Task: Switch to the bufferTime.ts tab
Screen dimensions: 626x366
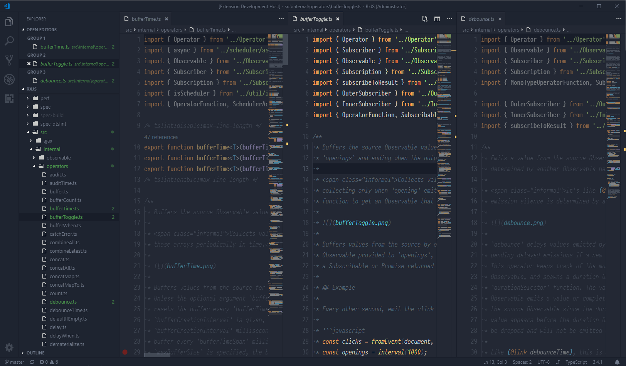Action: 145,18
